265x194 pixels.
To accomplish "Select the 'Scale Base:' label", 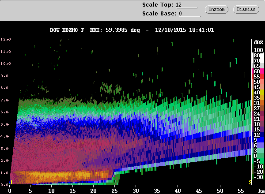I will [159, 14].
